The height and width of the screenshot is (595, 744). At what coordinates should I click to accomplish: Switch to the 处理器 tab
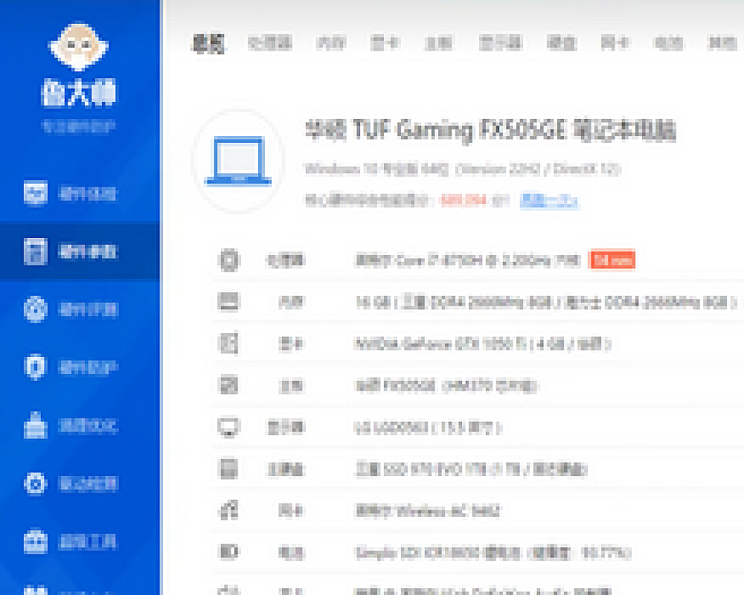pos(269,43)
